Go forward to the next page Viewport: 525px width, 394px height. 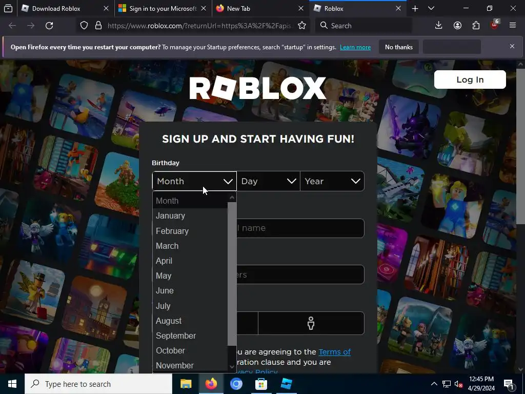(31, 26)
